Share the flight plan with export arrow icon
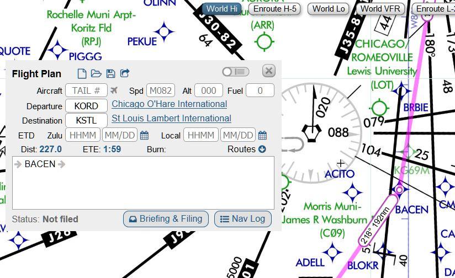Image resolution: width=455 pixels, height=278 pixels. 125,73
